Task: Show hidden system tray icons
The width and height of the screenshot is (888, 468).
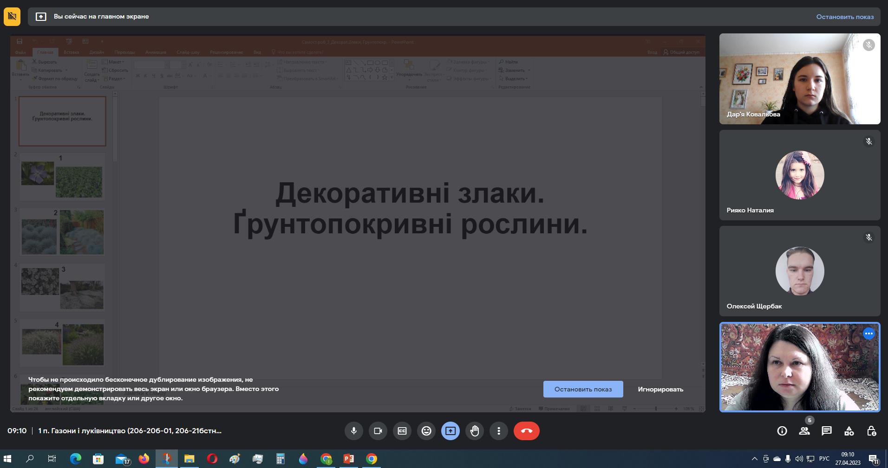Action: tap(754, 459)
